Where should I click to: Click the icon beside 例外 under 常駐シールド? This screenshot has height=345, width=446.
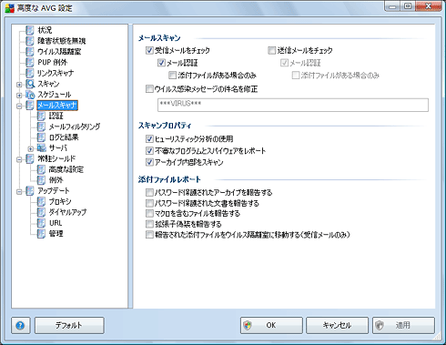[x=41, y=180]
